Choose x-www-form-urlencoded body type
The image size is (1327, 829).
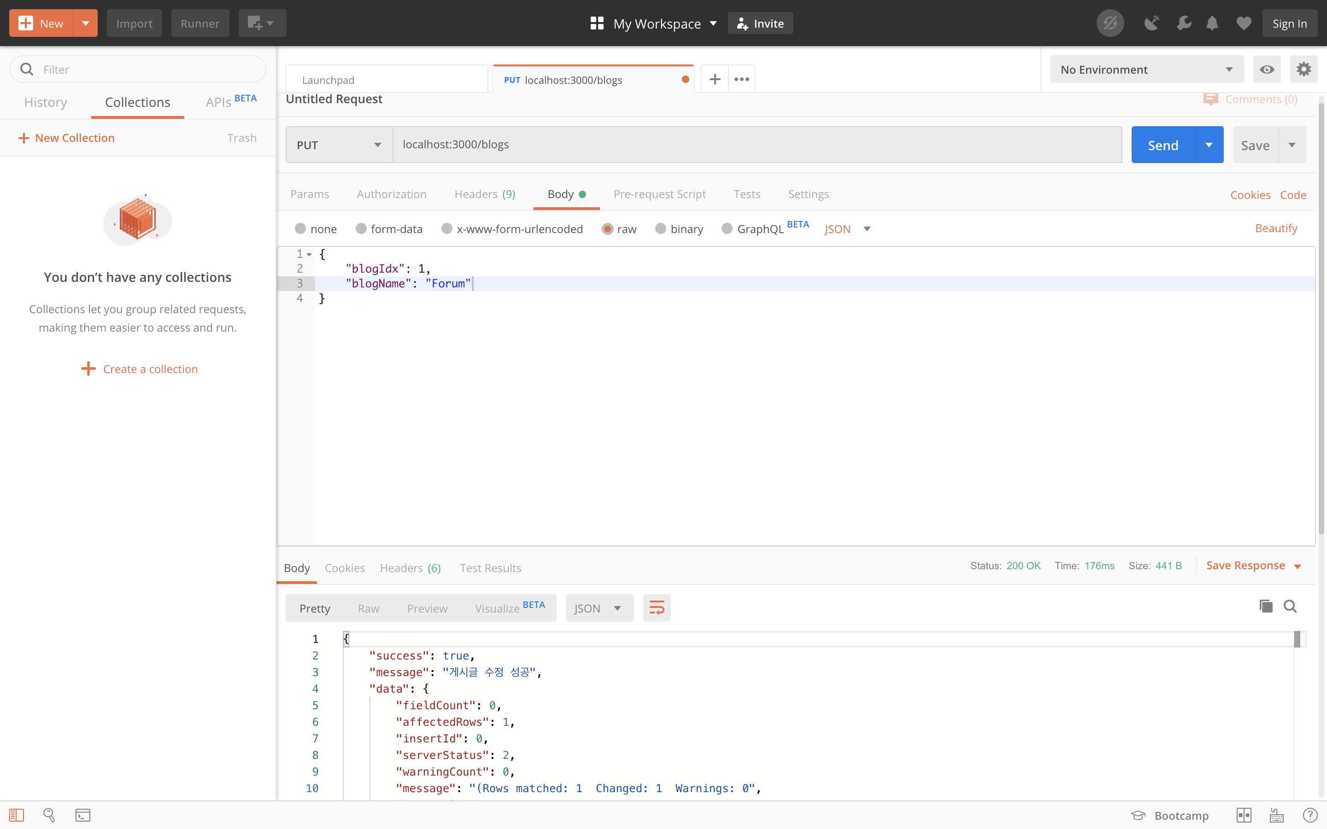coord(447,228)
